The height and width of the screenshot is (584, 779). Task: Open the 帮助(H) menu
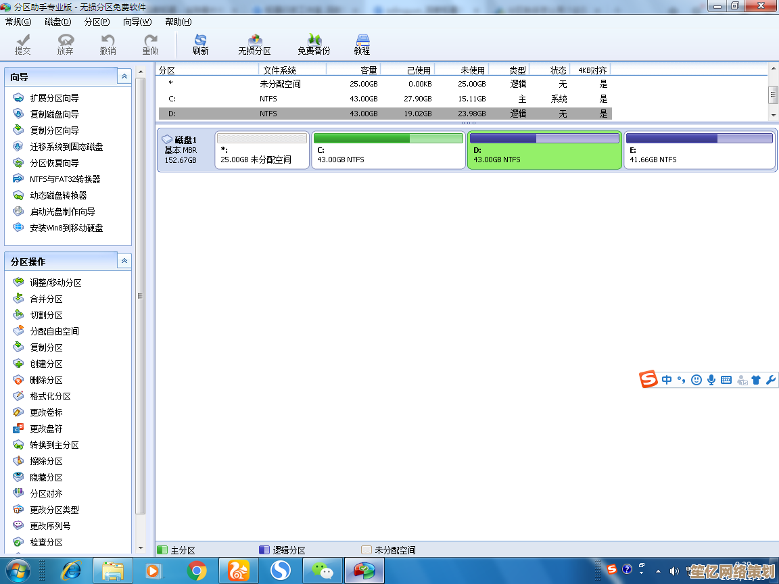click(178, 22)
